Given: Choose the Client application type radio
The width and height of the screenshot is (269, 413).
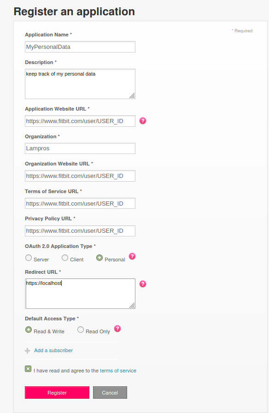Looking at the screenshot, I should (x=65, y=258).
